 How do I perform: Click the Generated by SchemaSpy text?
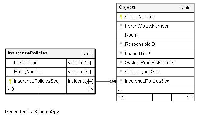[32, 112]
